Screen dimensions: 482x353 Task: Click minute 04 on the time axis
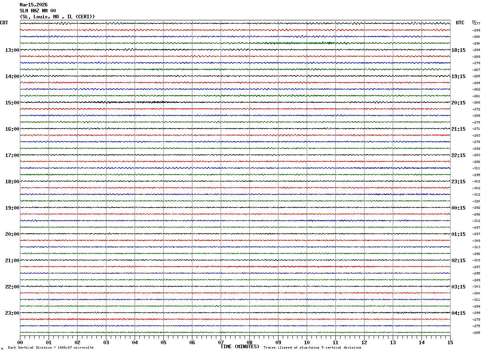click(x=135, y=343)
